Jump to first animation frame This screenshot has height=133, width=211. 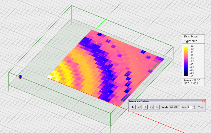(133, 107)
